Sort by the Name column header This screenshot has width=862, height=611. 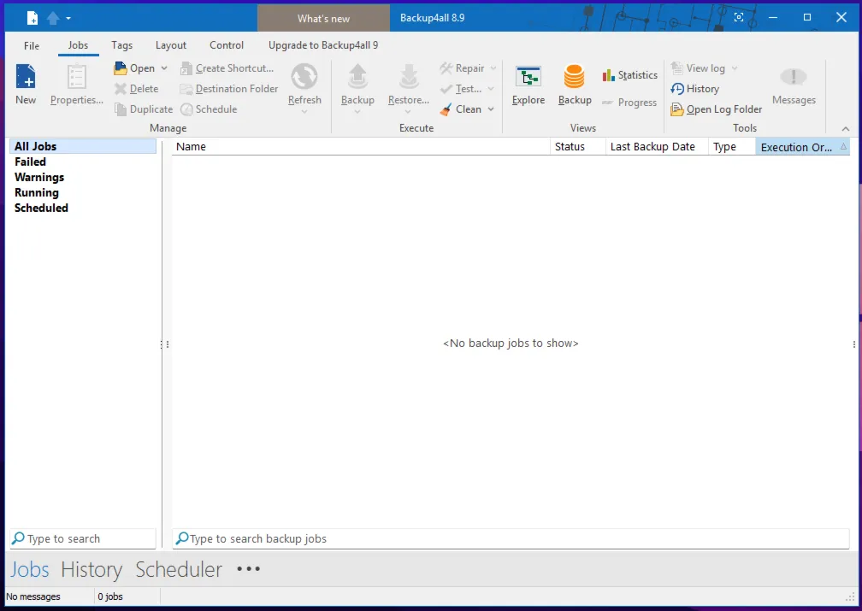coord(361,147)
